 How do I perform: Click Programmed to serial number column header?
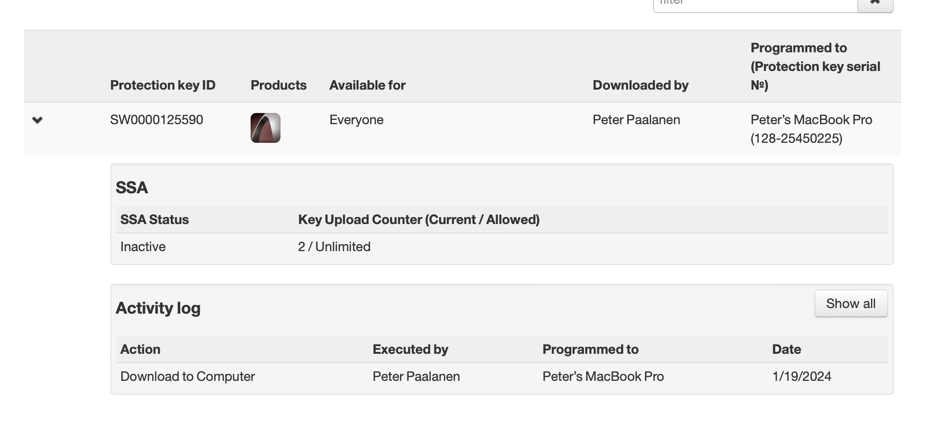click(815, 66)
